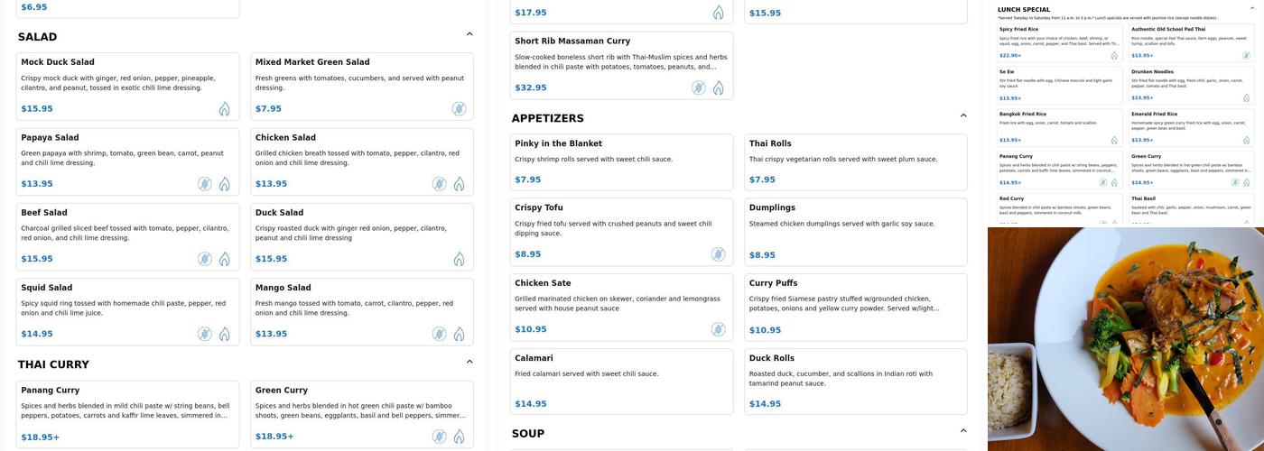Screen dimensions: 1264x451
Task: Click the curry dish photo thumbnail
Action: pyautogui.click(x=1125, y=339)
